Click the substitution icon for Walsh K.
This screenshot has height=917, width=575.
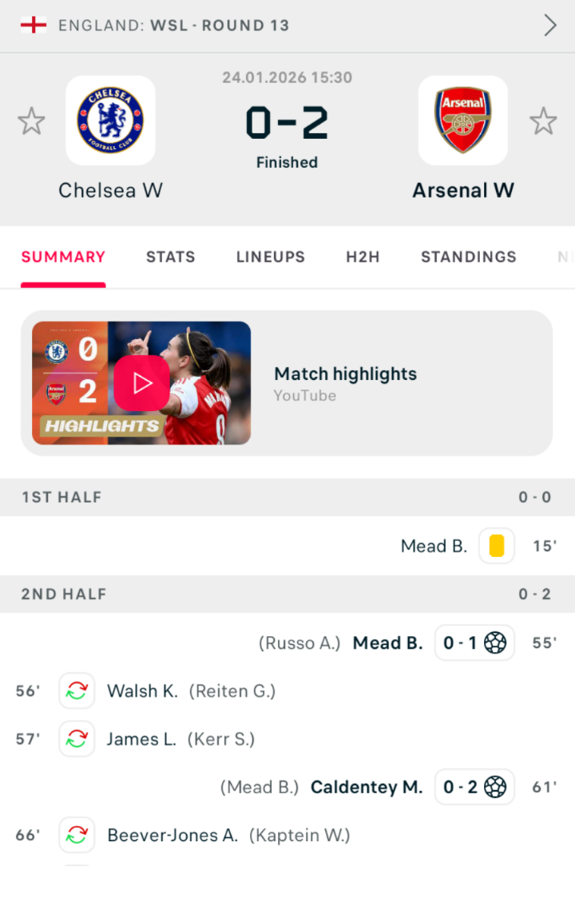coord(77,691)
